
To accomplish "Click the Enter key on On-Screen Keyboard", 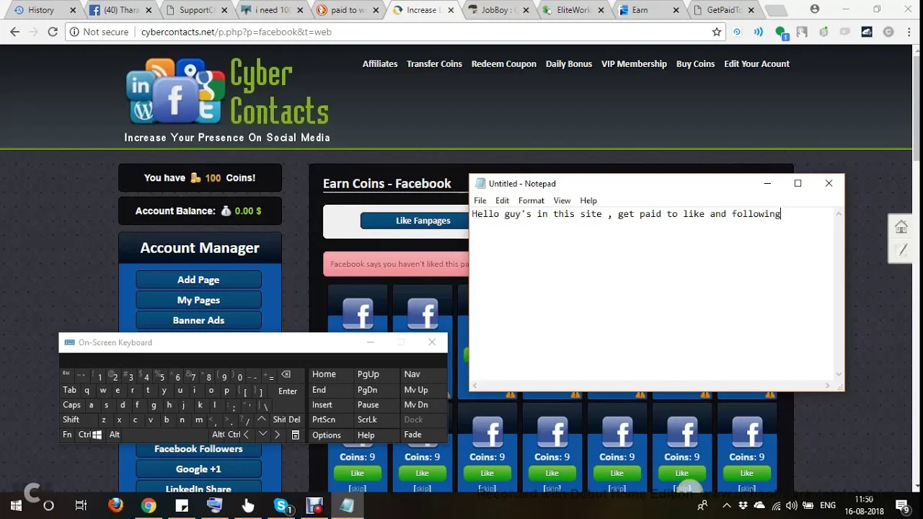I will click(288, 391).
